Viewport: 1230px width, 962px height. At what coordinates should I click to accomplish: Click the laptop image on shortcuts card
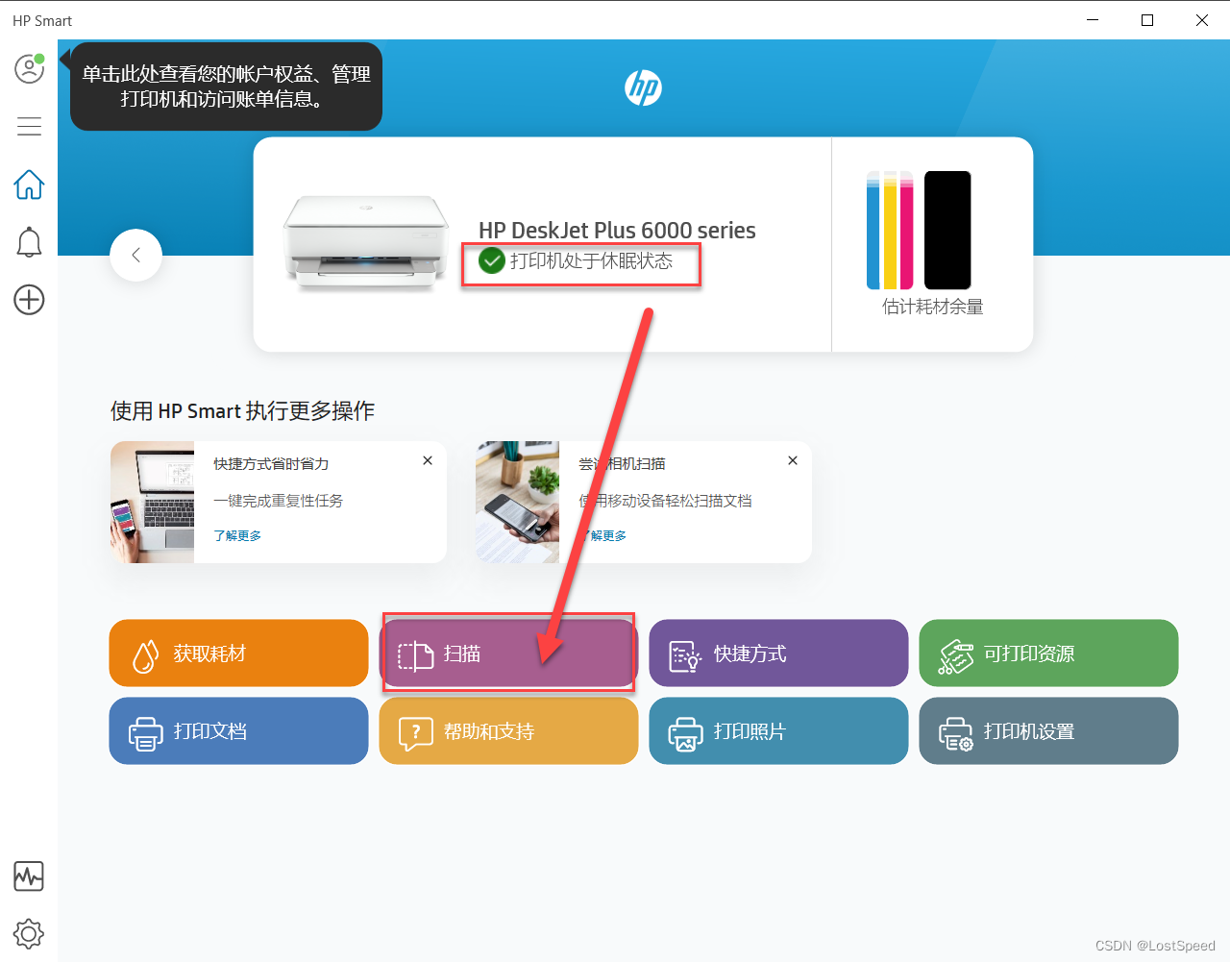pyautogui.click(x=152, y=502)
